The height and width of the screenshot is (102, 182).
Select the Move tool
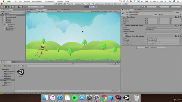[7, 7]
